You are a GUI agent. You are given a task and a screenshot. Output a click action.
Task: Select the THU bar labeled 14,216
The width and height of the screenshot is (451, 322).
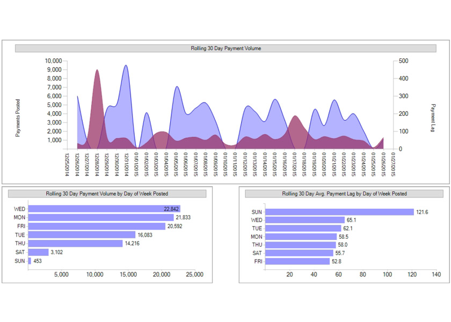click(x=75, y=243)
